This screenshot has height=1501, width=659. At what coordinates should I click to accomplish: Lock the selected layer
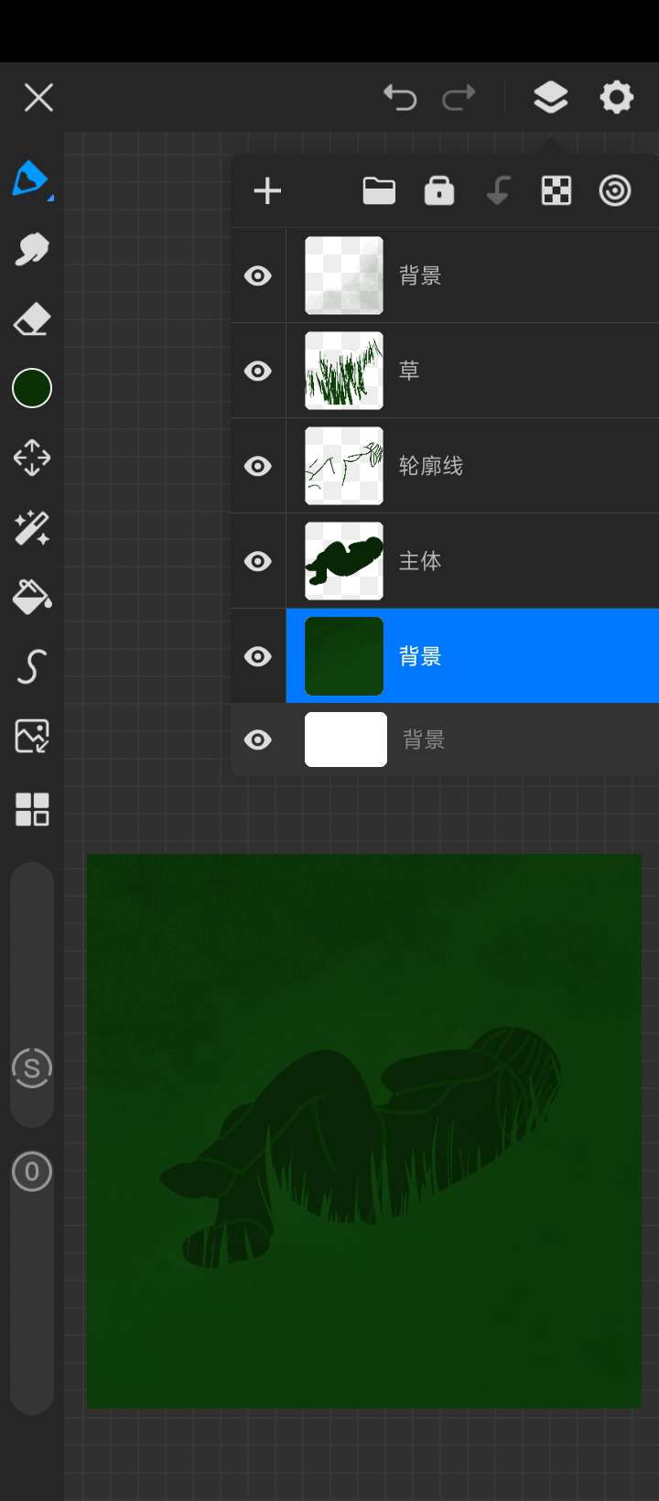439,191
